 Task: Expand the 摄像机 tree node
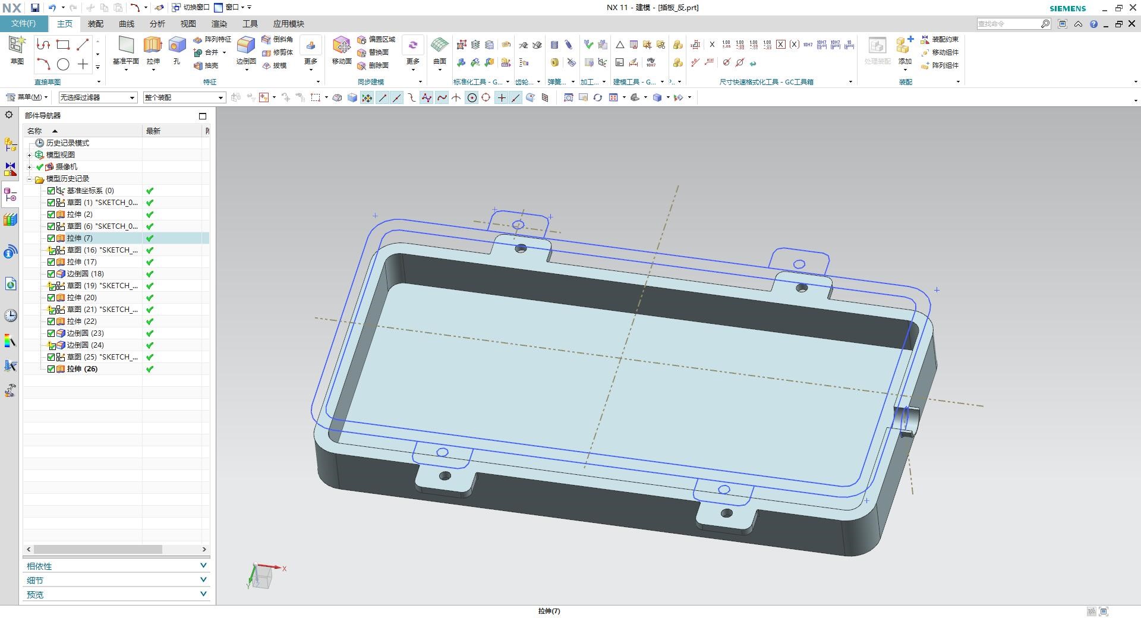point(29,167)
